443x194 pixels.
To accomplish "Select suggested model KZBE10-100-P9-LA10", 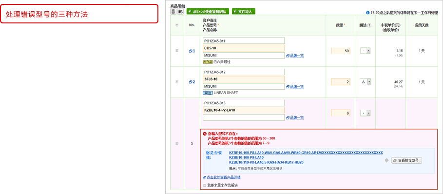I will coord(247,157).
